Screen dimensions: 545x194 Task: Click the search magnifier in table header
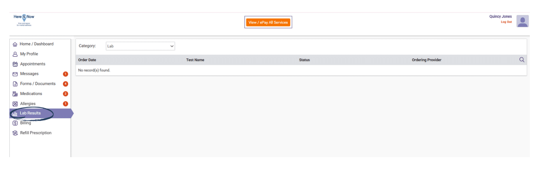pyautogui.click(x=522, y=60)
